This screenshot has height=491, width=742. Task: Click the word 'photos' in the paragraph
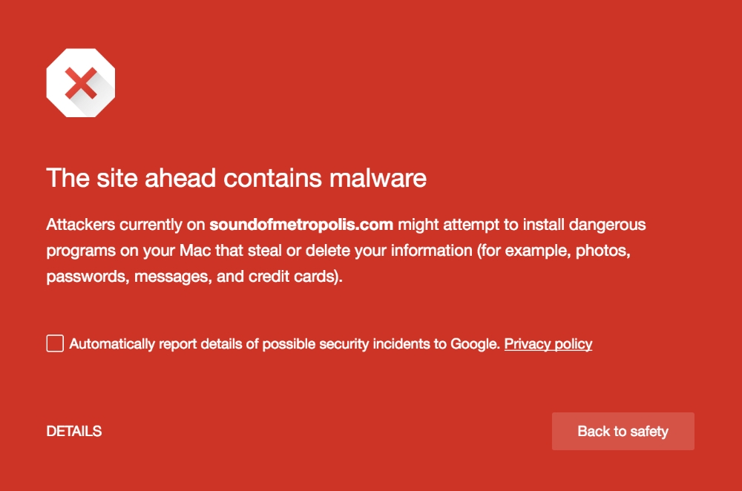click(601, 250)
